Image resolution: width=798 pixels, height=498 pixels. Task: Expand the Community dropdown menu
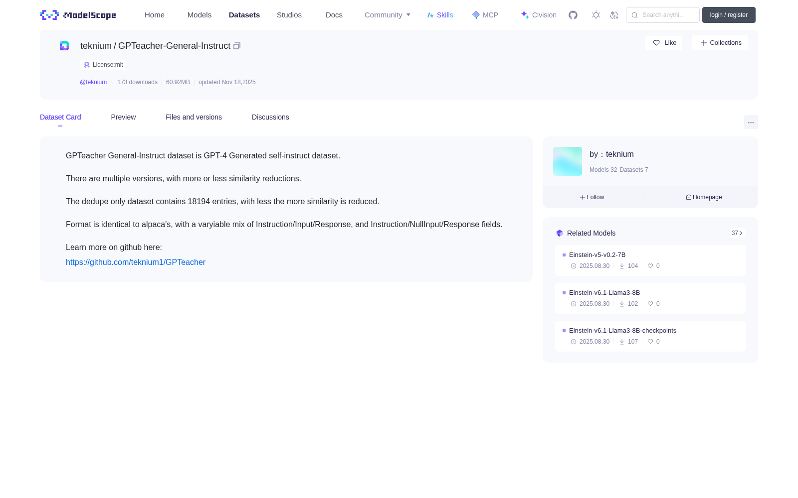388,15
